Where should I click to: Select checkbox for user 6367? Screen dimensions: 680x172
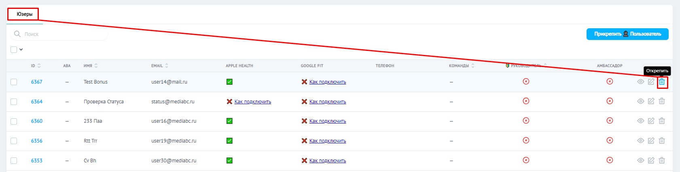pyautogui.click(x=14, y=82)
